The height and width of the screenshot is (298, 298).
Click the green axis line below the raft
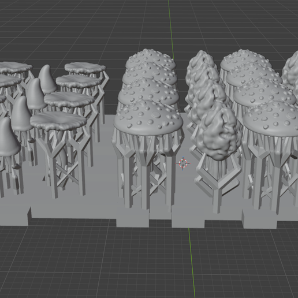[192, 263]
